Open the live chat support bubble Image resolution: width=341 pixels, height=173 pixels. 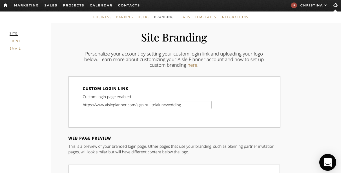pos(327,162)
